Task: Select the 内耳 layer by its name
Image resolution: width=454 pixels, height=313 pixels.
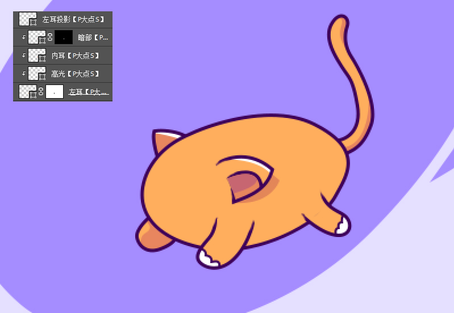Action: coord(75,56)
